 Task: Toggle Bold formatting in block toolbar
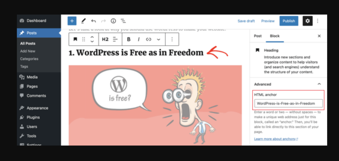(x=129, y=39)
